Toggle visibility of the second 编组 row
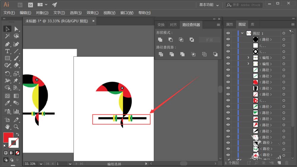Image resolution: width=297 pixels, height=167 pixels. click(228, 64)
